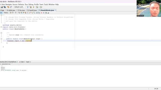The width and height of the screenshot is (161, 90).
Task: Click the Find Next Occurrence icon
Action: click(x=23, y=13)
